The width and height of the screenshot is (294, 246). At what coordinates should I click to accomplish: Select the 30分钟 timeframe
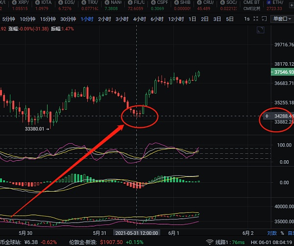[x=68, y=19]
